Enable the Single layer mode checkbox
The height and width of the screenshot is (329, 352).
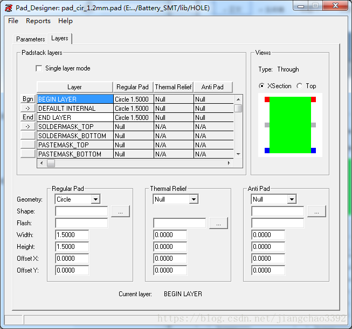39,68
